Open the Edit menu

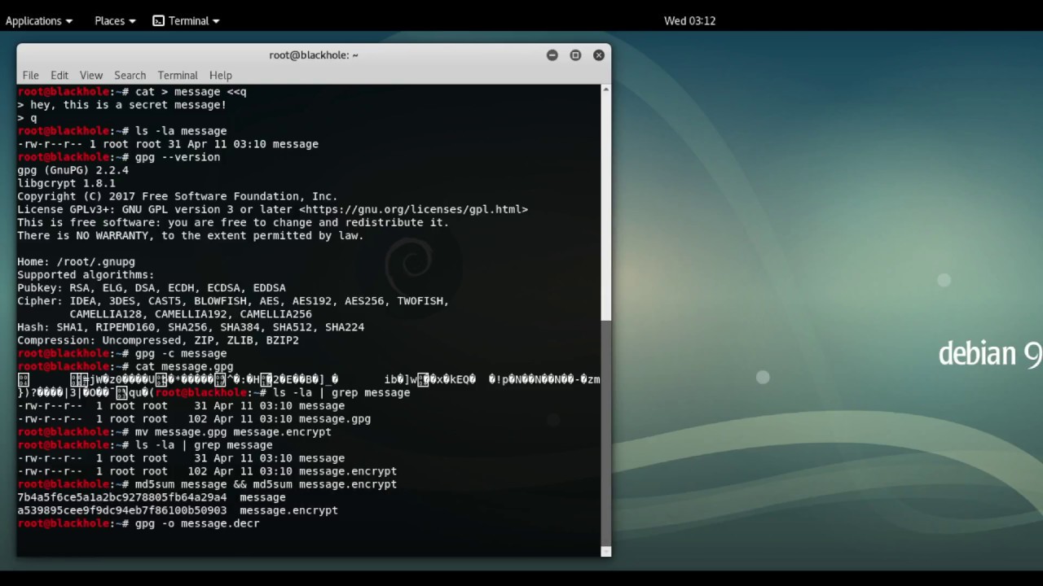59,75
